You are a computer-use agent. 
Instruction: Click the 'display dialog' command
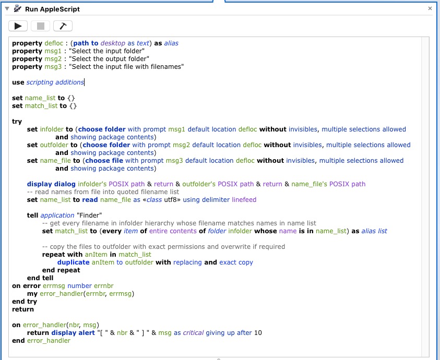click(x=51, y=184)
